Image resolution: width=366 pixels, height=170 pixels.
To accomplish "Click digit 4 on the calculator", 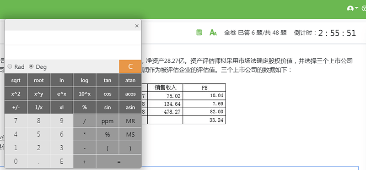I will point(16,134).
